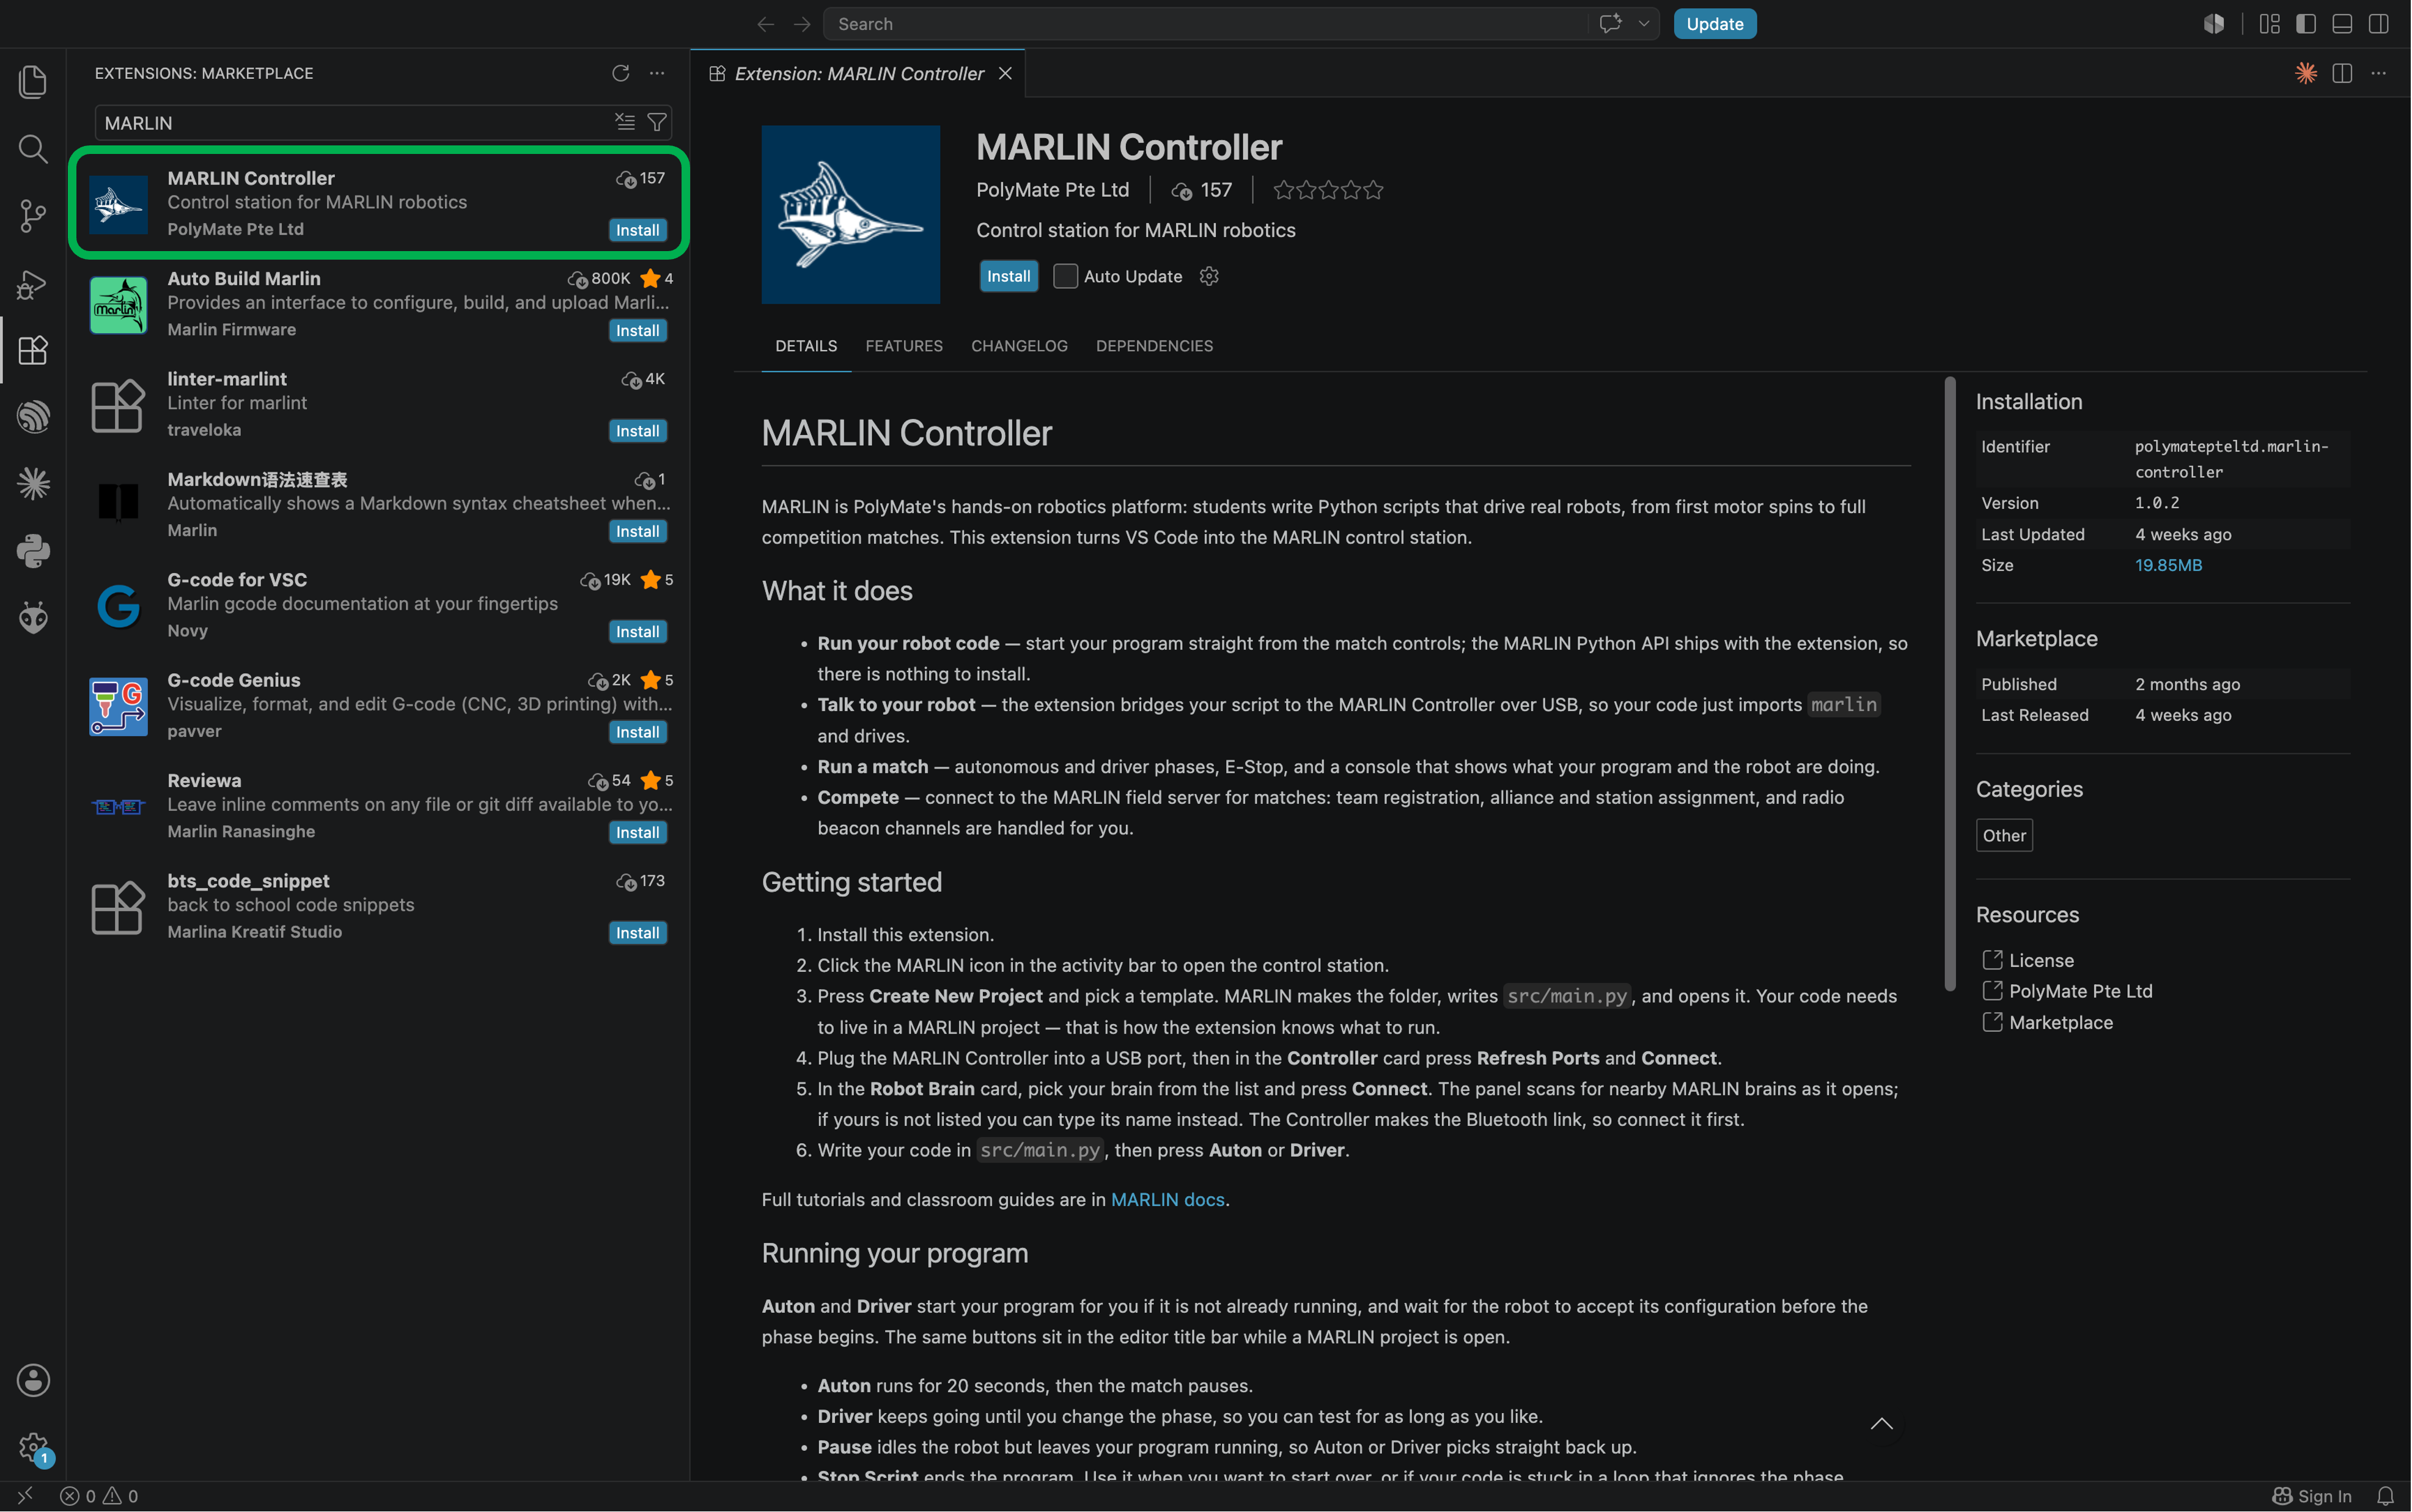This screenshot has height=1512, width=2412.
Task: Expand the chat dropdown arrow in title bar
Action: click(x=1644, y=24)
